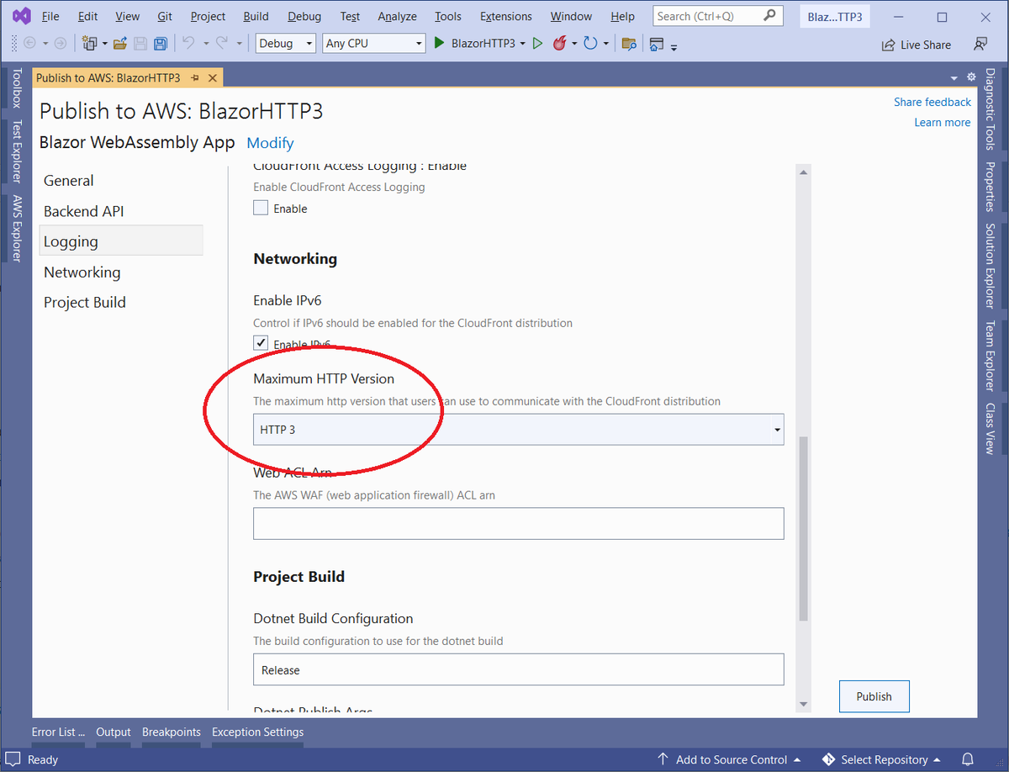
Task: Click the Navigate Backward arrow icon
Action: pos(30,43)
